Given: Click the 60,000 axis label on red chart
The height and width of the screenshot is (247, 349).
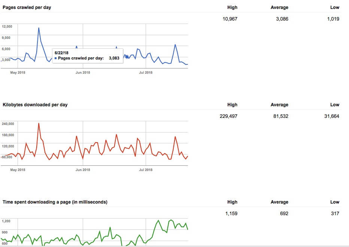Looking at the screenshot, I should pos(7,157).
